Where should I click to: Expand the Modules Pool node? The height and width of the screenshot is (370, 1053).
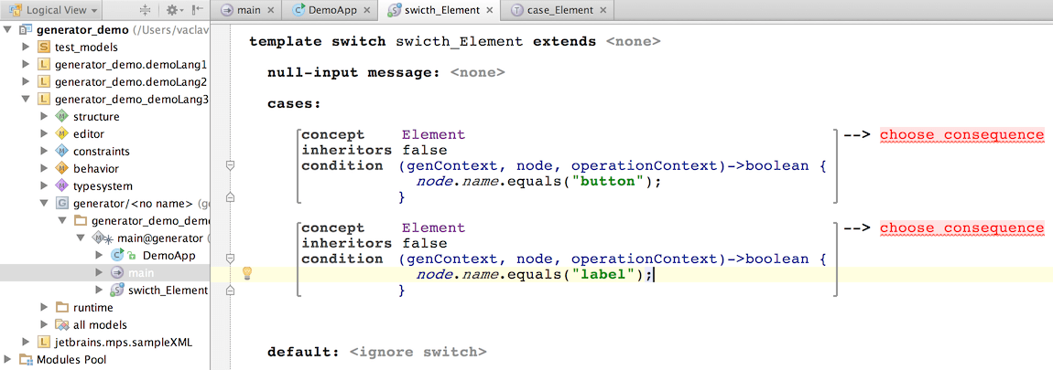tap(8, 360)
